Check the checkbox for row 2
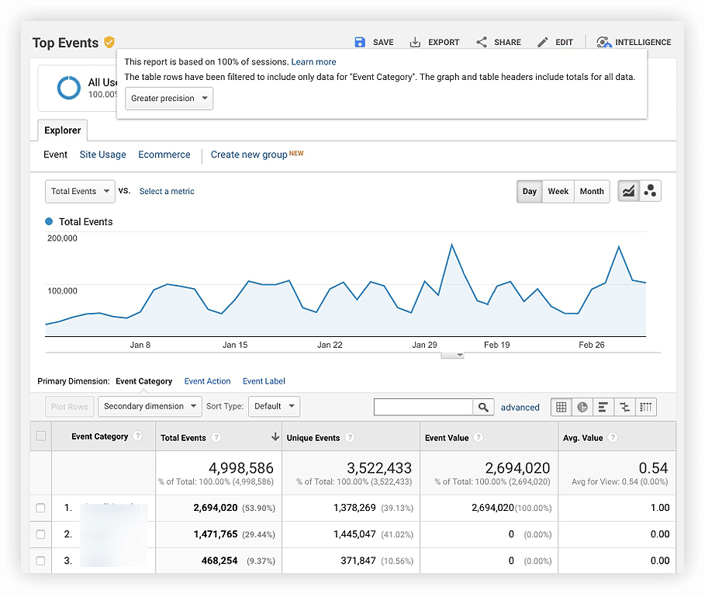 (41, 534)
